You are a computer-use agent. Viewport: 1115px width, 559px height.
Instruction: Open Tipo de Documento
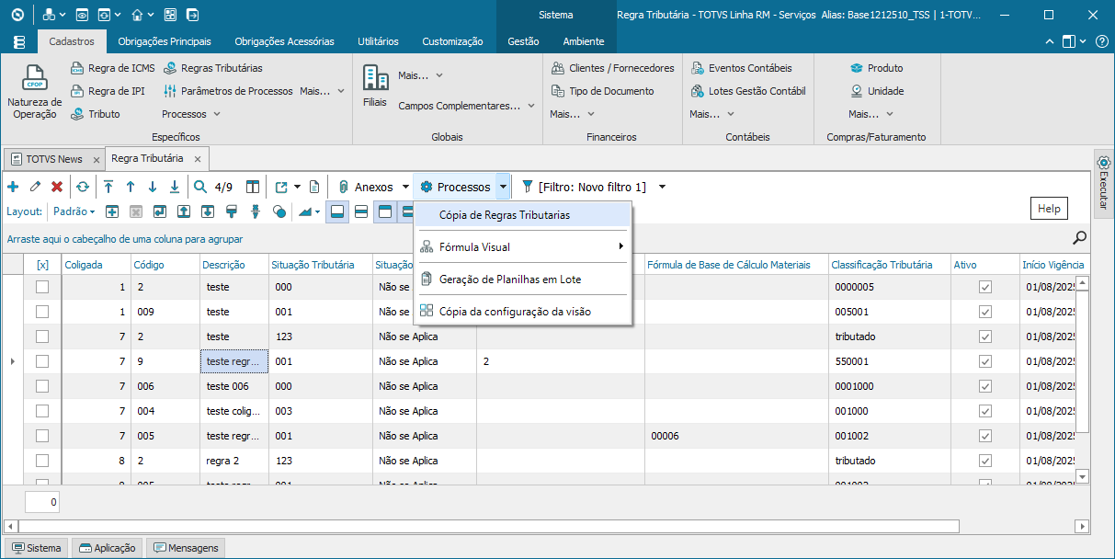[x=603, y=91]
